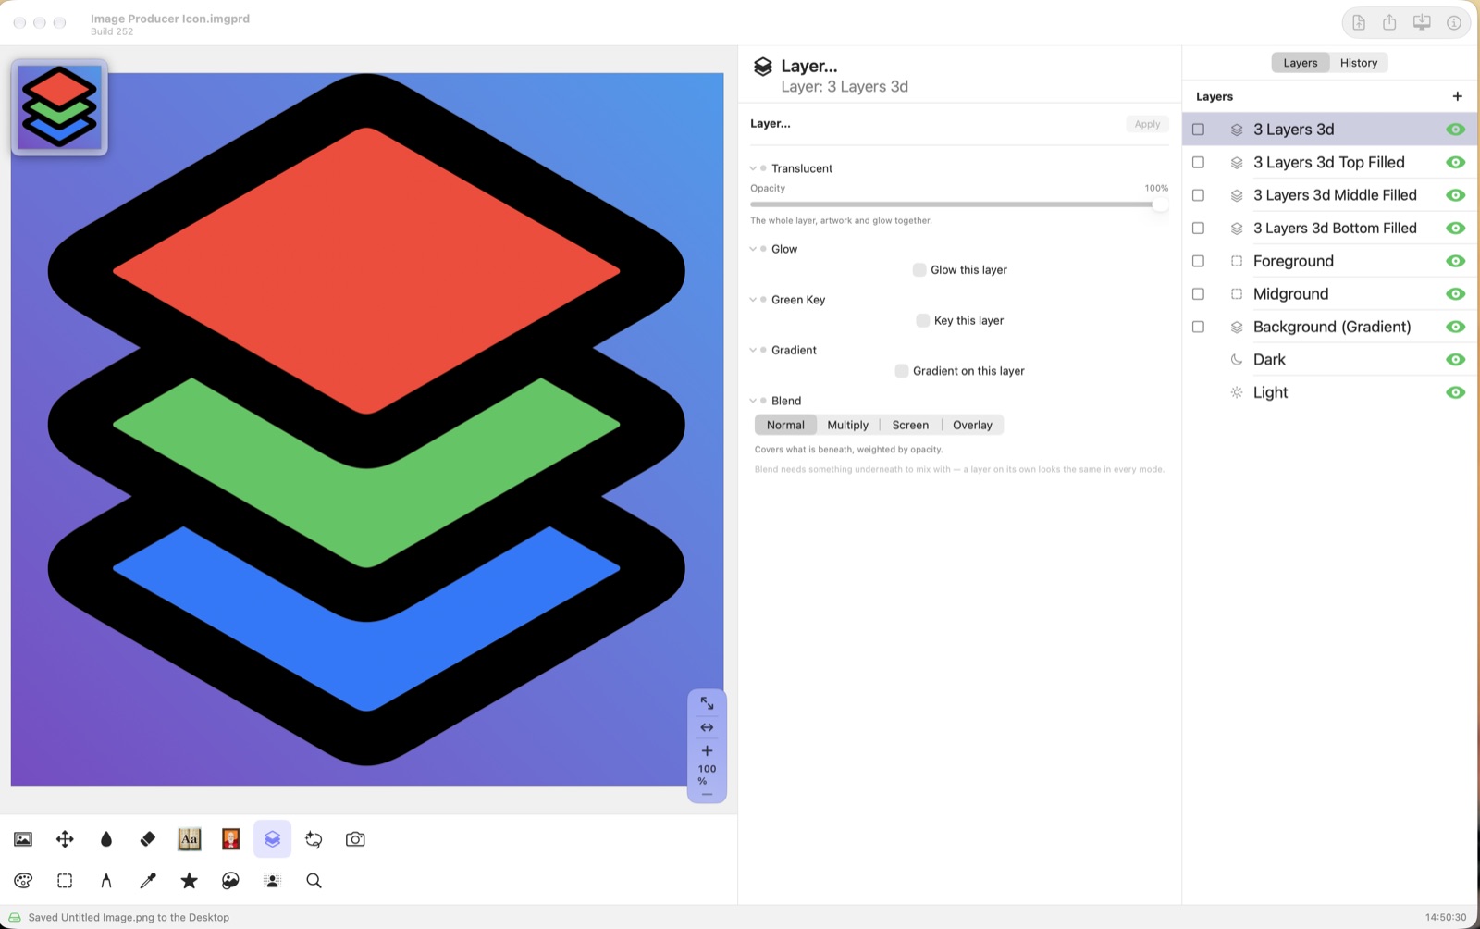The height and width of the screenshot is (929, 1480).
Task: Select the water drop tool
Action: pyautogui.click(x=106, y=839)
